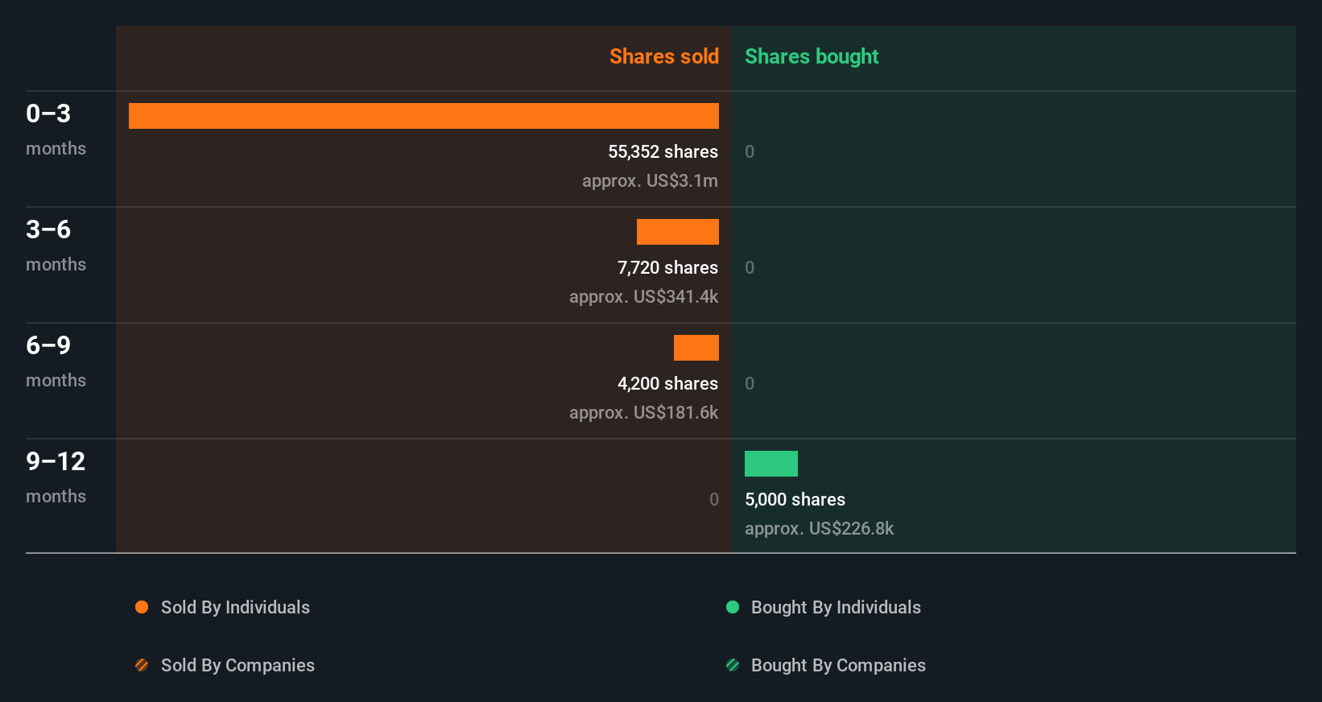Click the green 9–12 months shares bought bar

pos(771,464)
